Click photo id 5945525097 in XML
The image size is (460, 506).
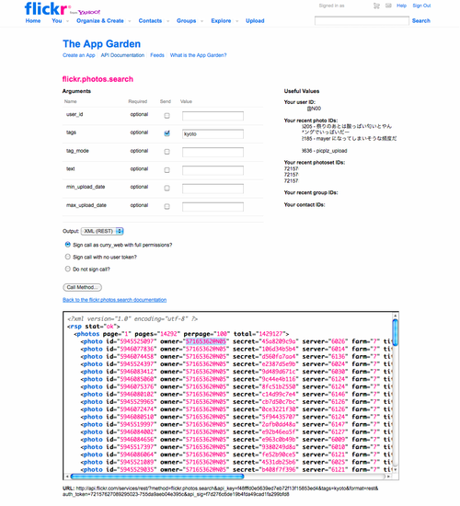pyautogui.click(x=137, y=341)
